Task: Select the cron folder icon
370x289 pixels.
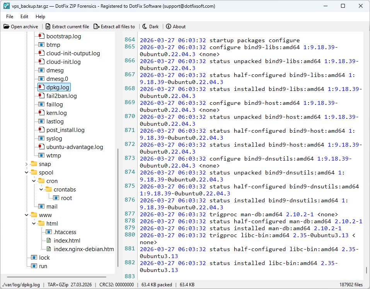Action: [x=41, y=181]
